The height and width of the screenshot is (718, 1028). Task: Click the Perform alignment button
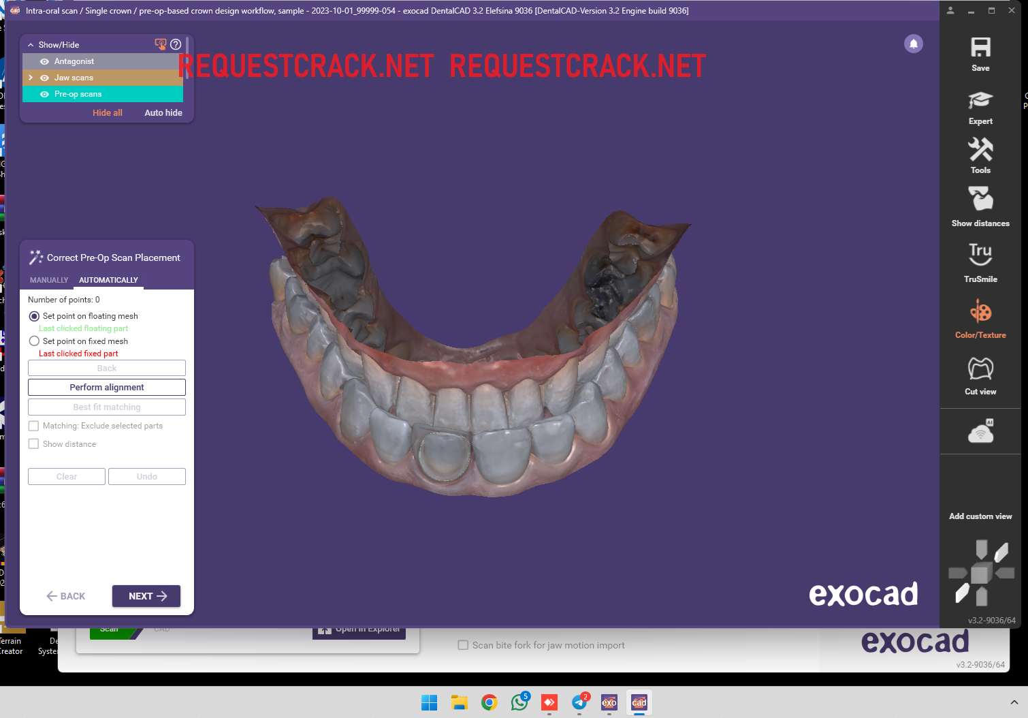(106, 387)
